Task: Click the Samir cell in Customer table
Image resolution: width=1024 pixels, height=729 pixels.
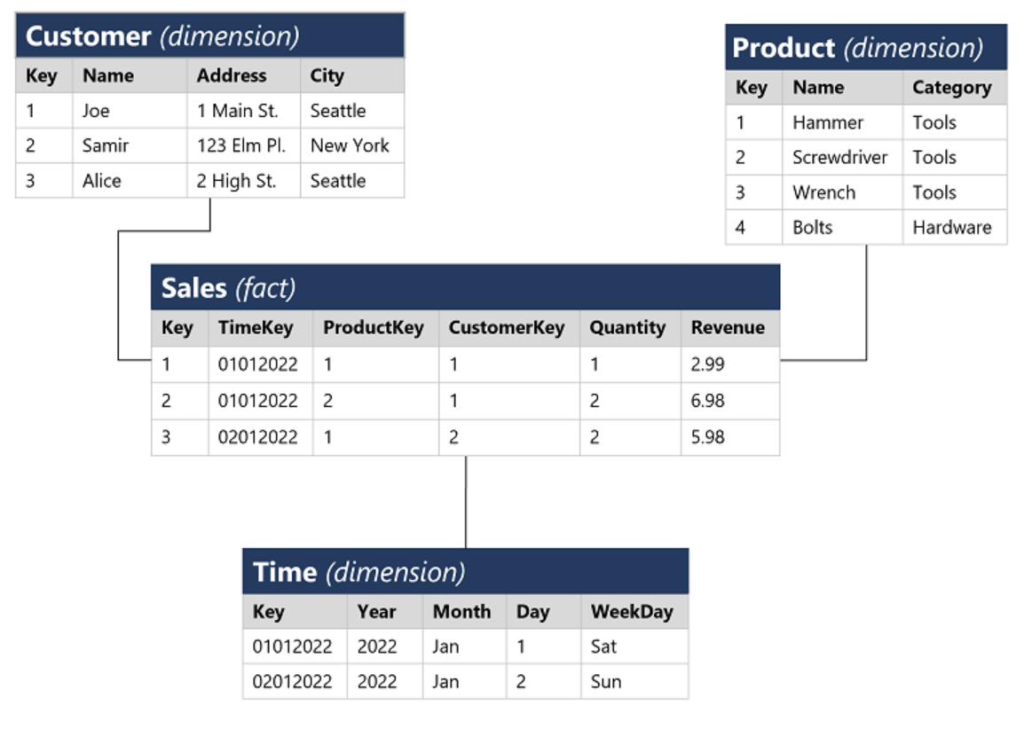Action: [x=130, y=145]
